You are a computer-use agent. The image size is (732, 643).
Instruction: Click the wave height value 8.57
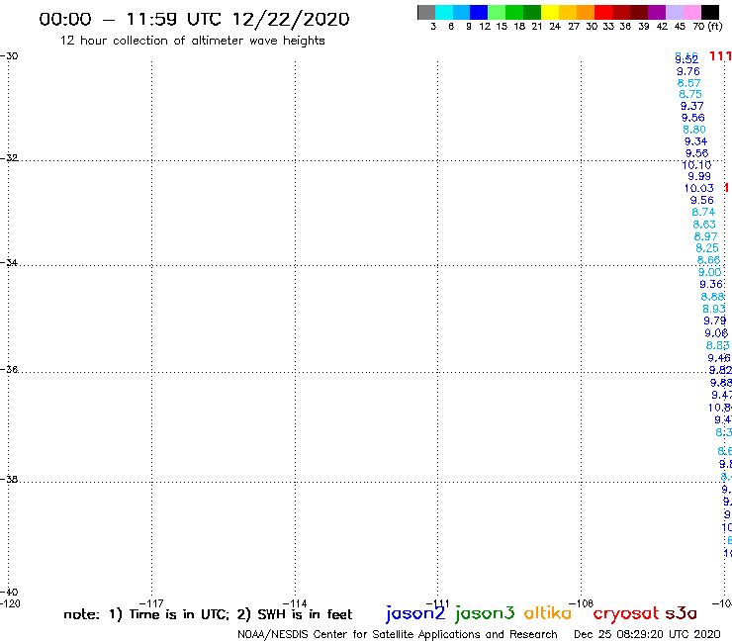(x=689, y=83)
